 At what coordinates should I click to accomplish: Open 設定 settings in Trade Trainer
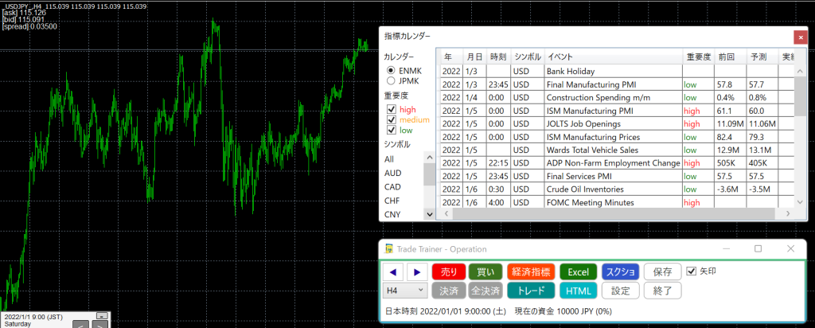click(x=621, y=291)
